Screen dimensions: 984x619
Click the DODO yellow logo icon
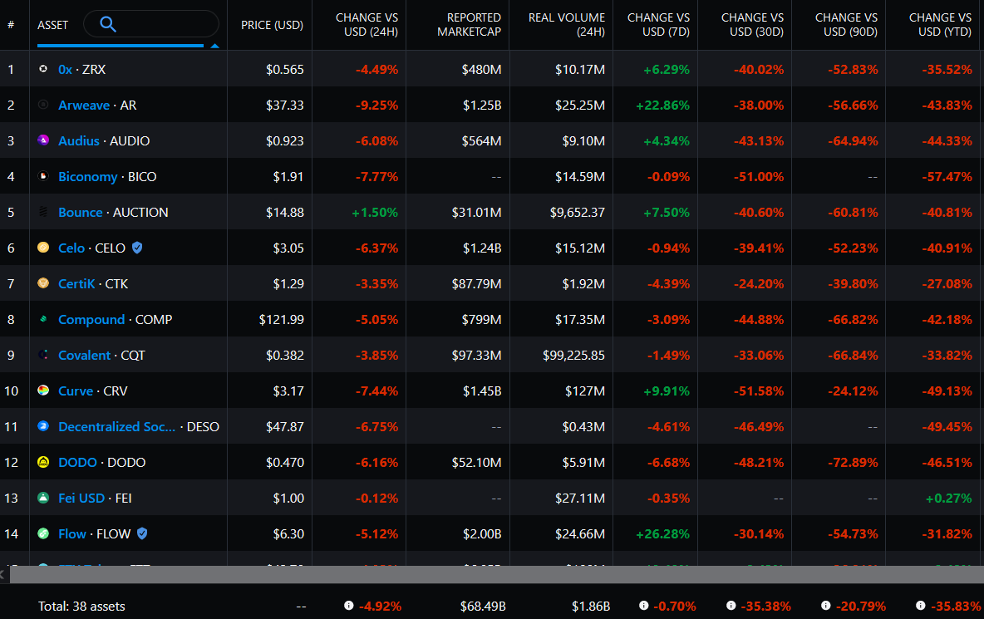point(43,462)
